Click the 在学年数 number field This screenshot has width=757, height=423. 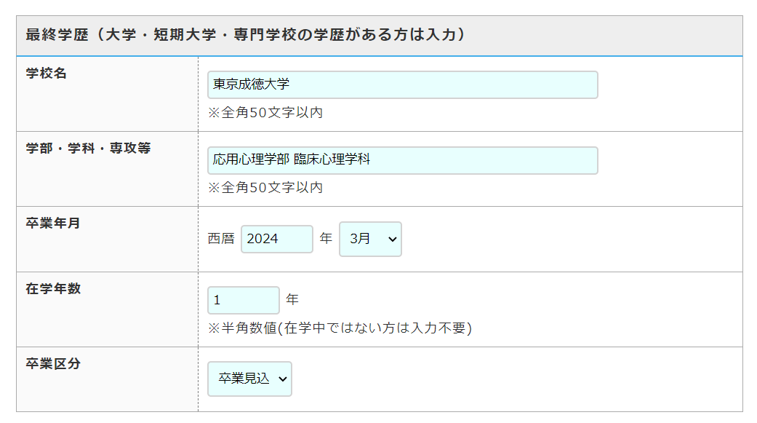click(243, 300)
